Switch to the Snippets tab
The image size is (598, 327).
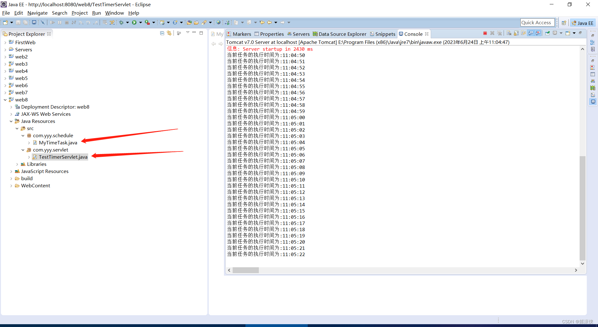[x=382, y=34]
